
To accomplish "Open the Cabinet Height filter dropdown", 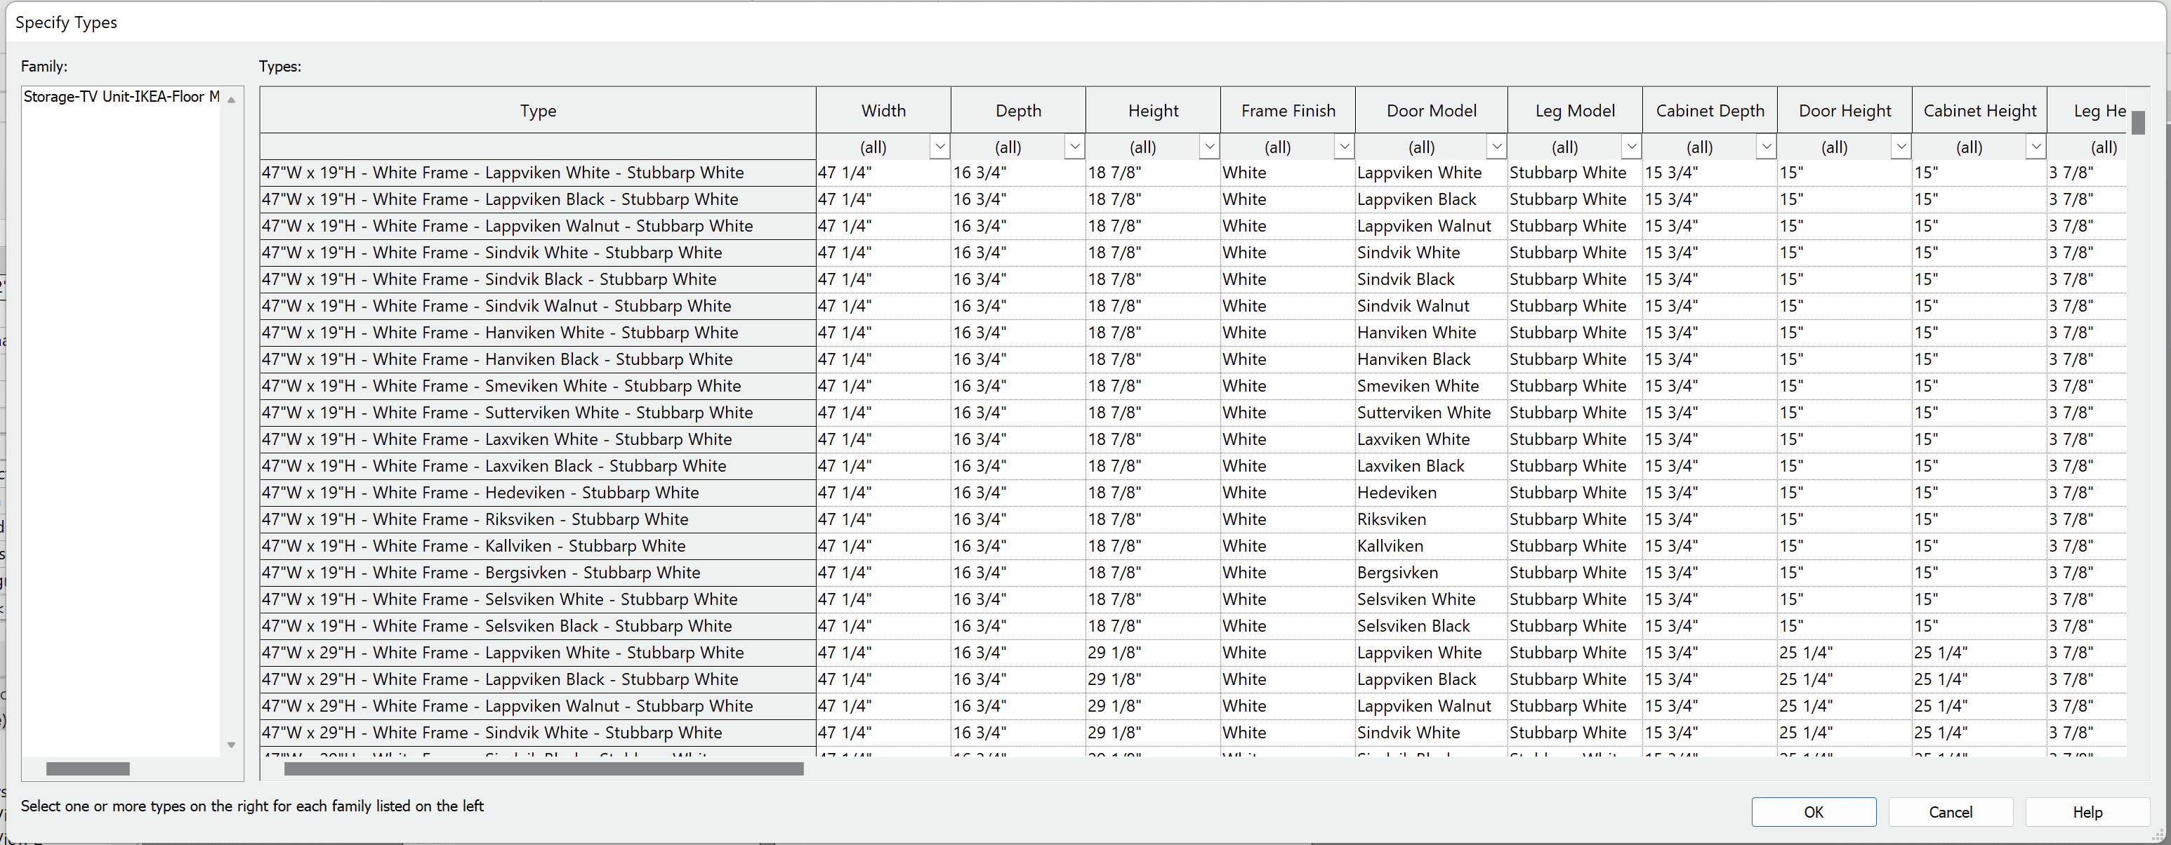I will tap(2035, 147).
